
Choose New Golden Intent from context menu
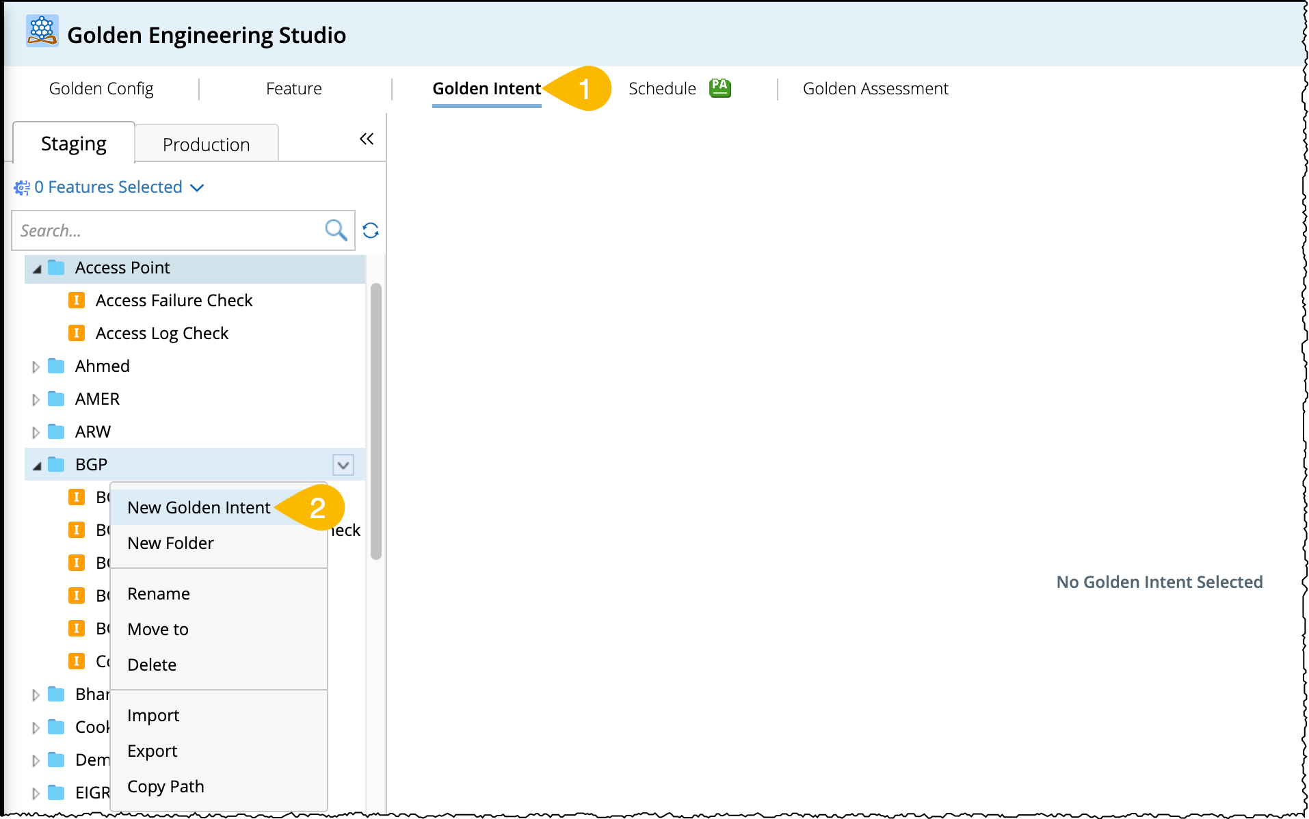point(198,507)
